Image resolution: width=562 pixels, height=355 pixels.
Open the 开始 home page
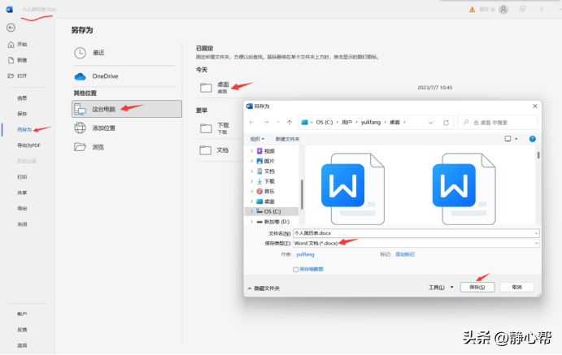coord(18,45)
